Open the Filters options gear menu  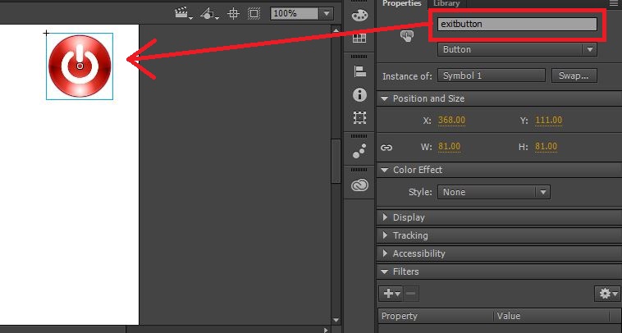pyautogui.click(x=608, y=294)
